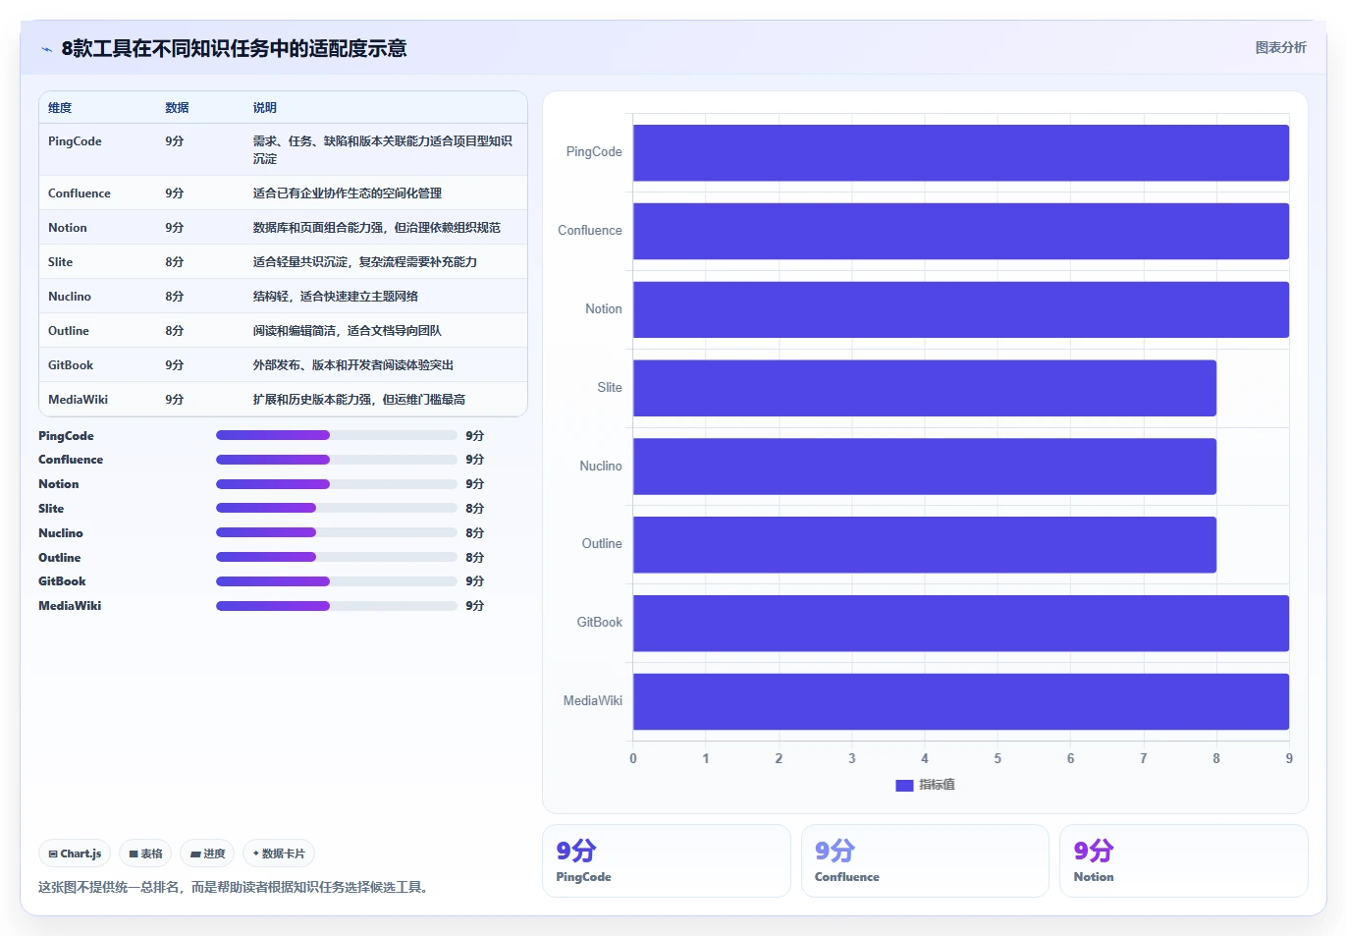Screen dimensions: 1347x936
Task: Open the 图表分析 label at top right
Action: (x=1280, y=47)
